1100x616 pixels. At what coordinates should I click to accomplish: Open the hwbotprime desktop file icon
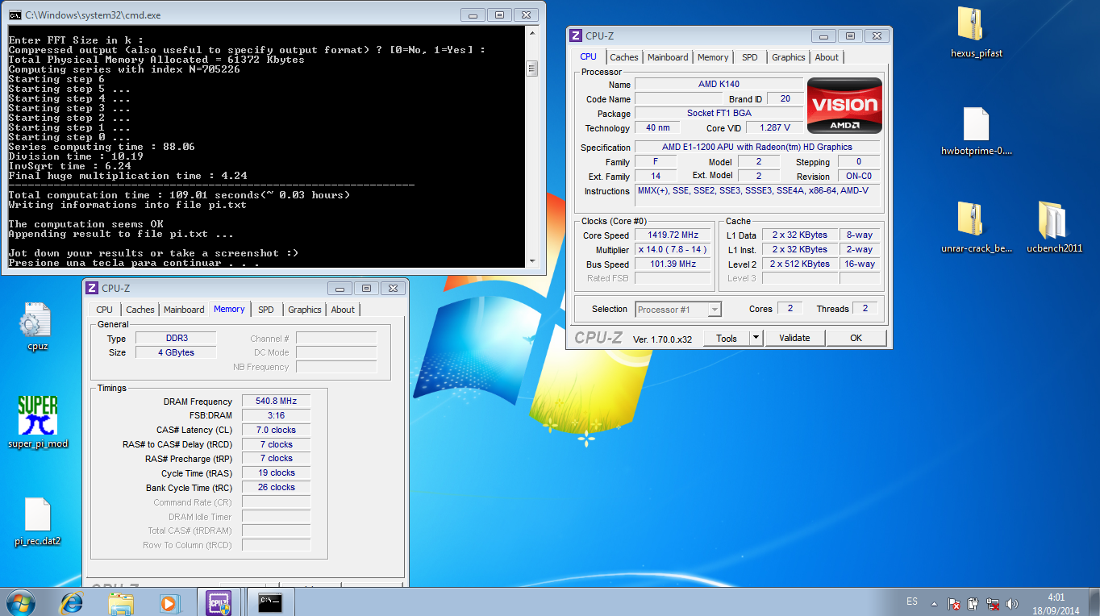tap(976, 124)
